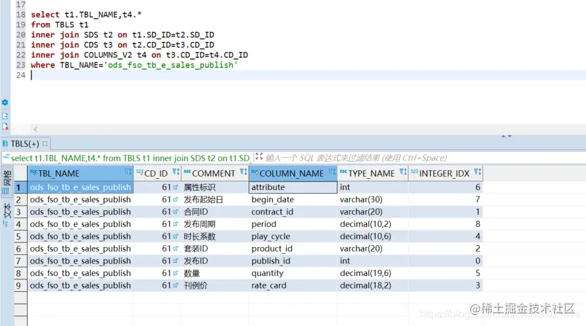586x326 pixels.
Task: Click the results panel minimize/maximize arrows
Action: point(506,136)
